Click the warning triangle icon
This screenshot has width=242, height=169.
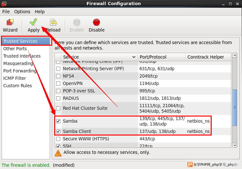[58, 153]
